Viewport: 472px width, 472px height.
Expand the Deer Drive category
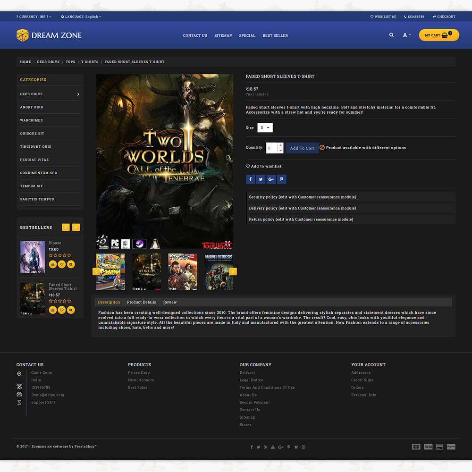pyautogui.click(x=78, y=94)
